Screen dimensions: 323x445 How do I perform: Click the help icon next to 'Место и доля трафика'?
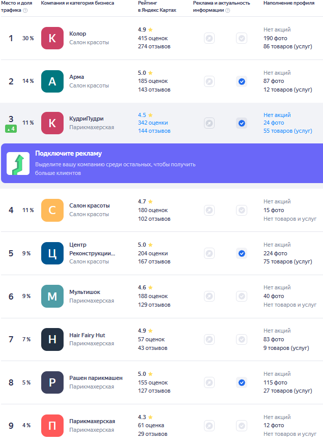[25, 11]
